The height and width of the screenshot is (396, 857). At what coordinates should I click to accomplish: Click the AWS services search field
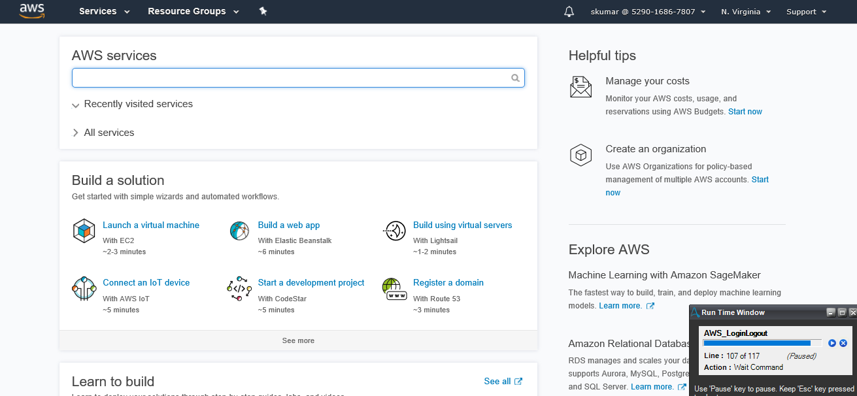(x=291, y=78)
